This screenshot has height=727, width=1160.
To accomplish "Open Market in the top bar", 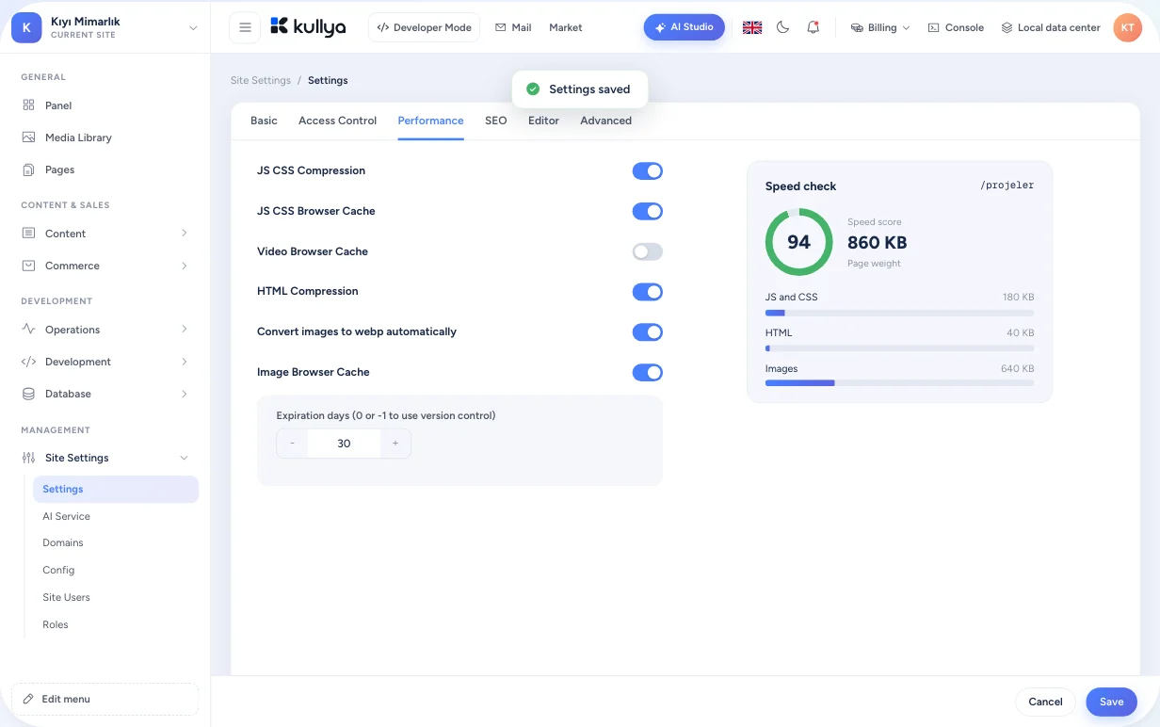I will pos(565,27).
